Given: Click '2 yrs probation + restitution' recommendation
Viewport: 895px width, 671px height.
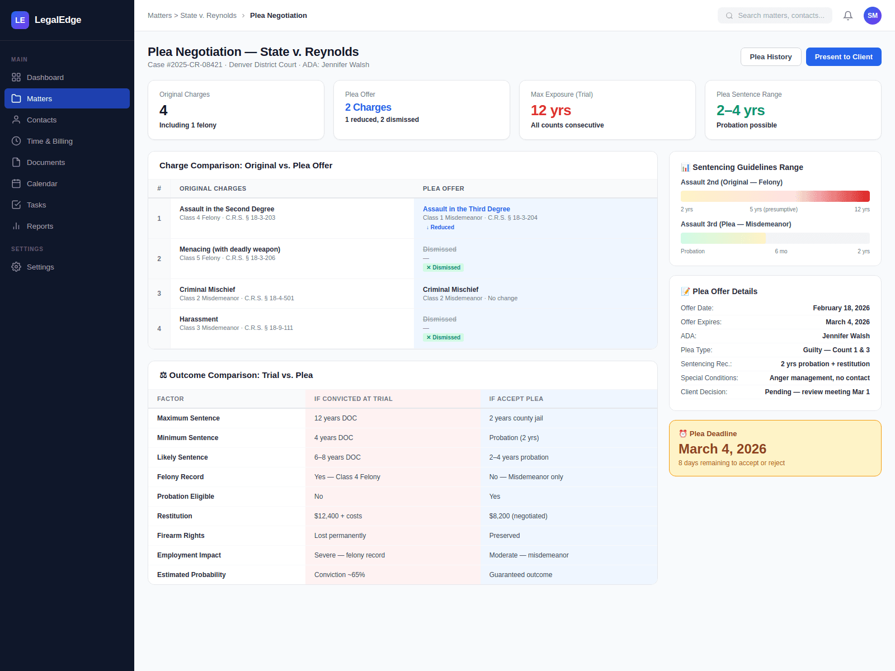Looking at the screenshot, I should pos(825,364).
